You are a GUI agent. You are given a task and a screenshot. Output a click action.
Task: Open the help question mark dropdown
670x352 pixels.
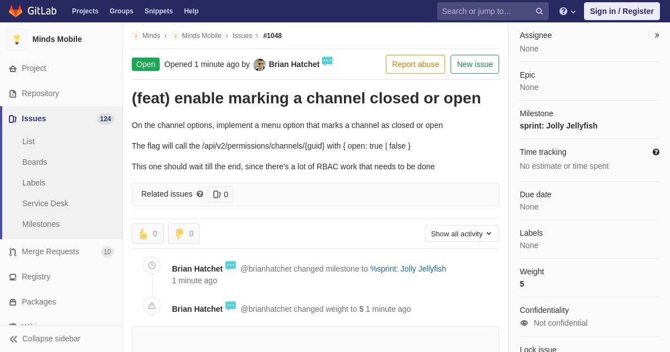tap(567, 11)
